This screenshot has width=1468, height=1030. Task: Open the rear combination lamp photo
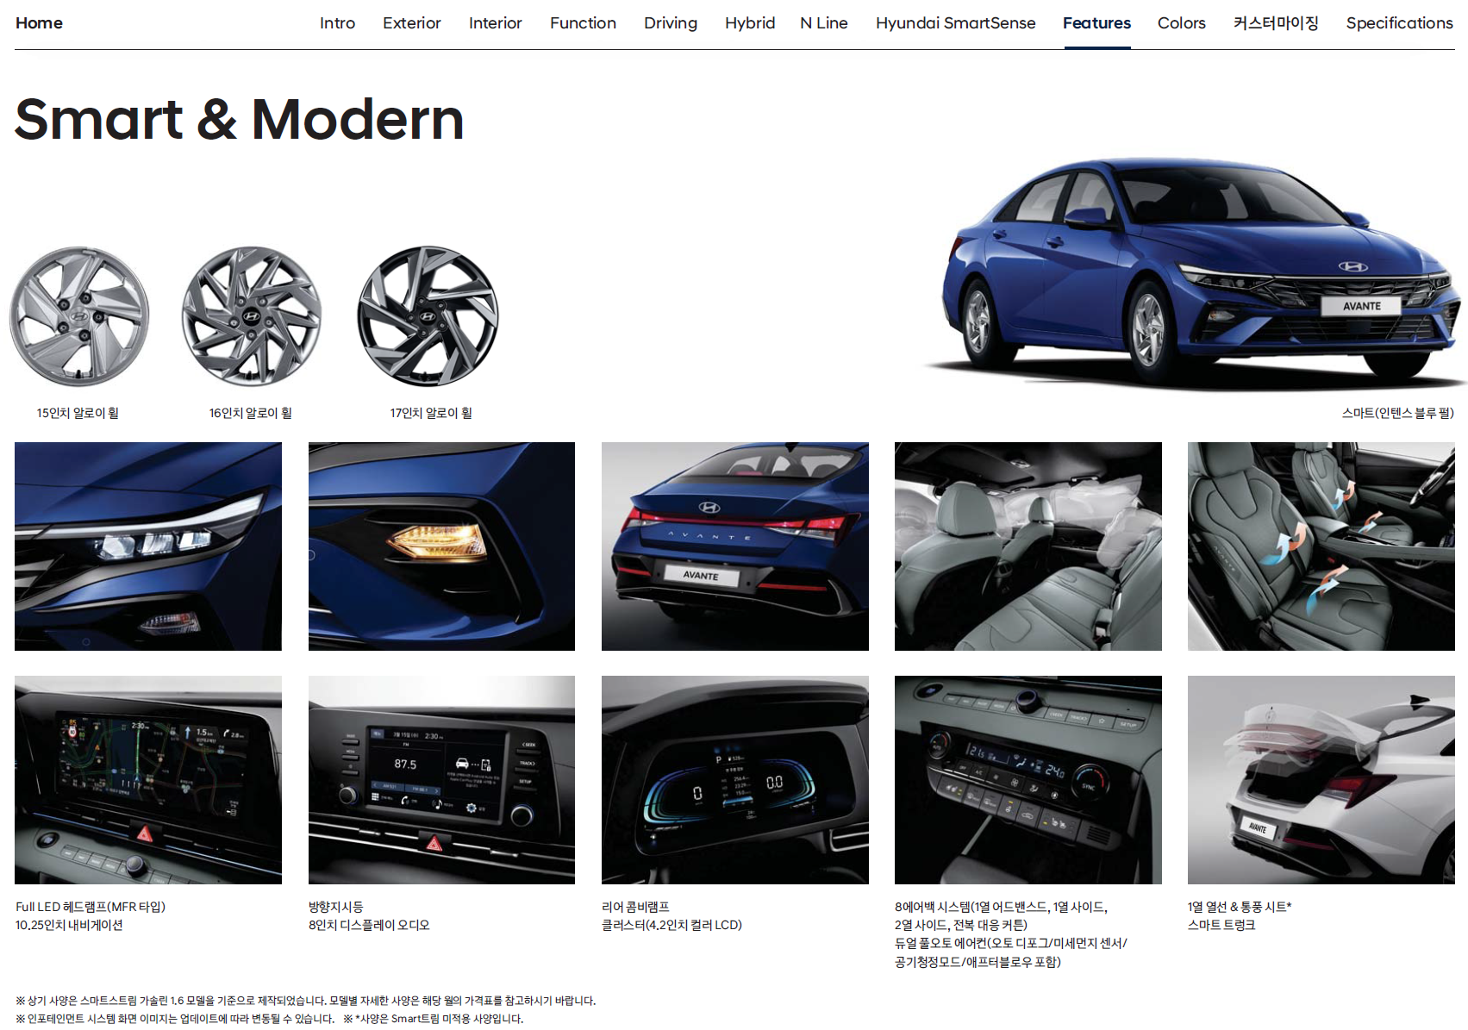click(735, 546)
